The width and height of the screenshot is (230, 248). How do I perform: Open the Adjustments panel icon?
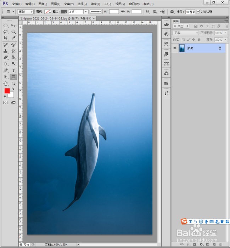166,34
